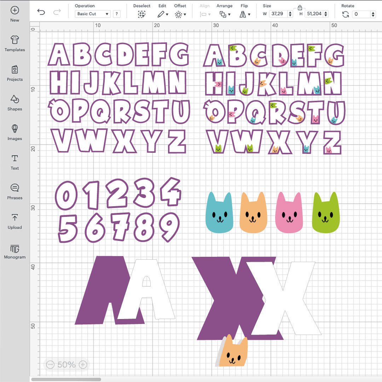Open the Images library

(x=15, y=131)
